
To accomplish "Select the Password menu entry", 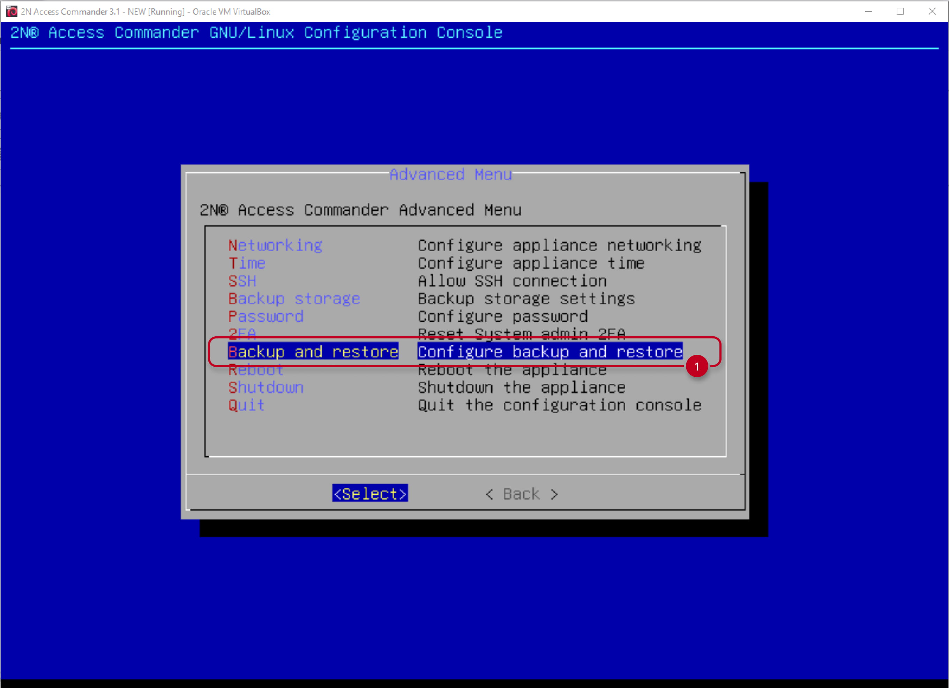I will click(x=265, y=316).
